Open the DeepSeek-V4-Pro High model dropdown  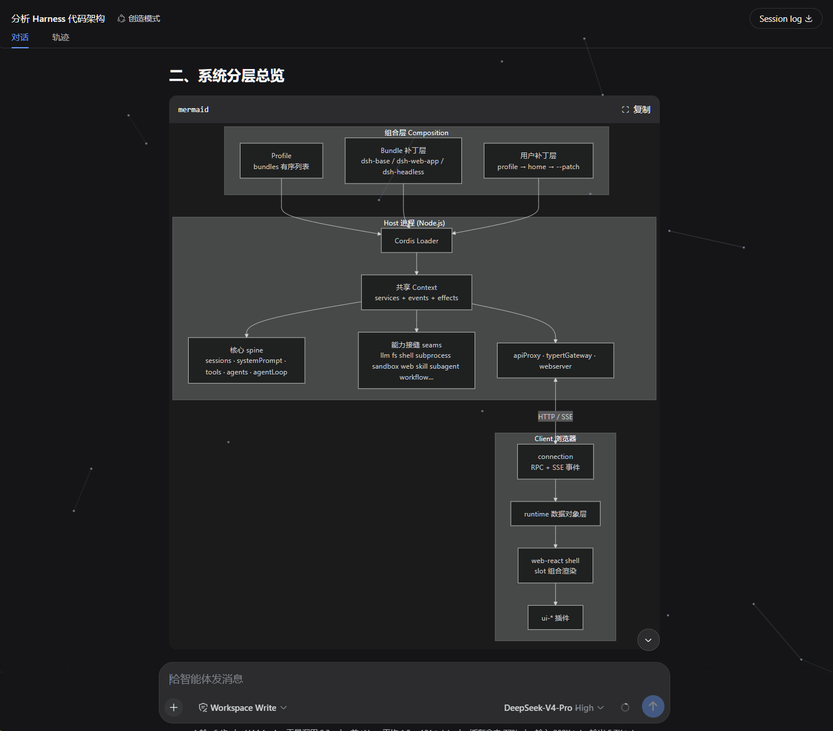(554, 707)
